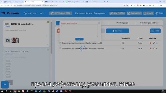Click the Выход logout button
This screenshot has height=93, width=166.
(149, 13)
